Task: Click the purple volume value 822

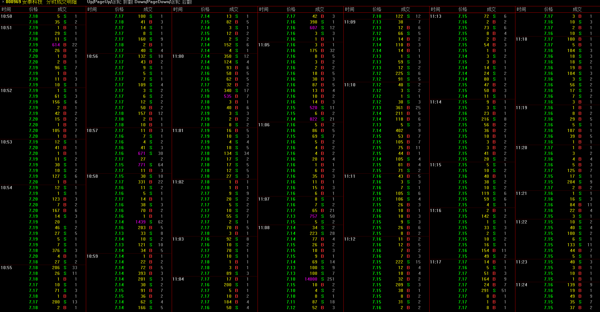Action: tap(314, 119)
